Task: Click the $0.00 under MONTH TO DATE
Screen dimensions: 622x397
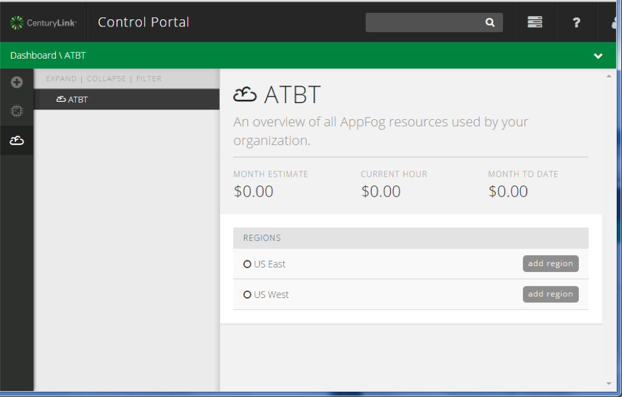Action: point(508,191)
